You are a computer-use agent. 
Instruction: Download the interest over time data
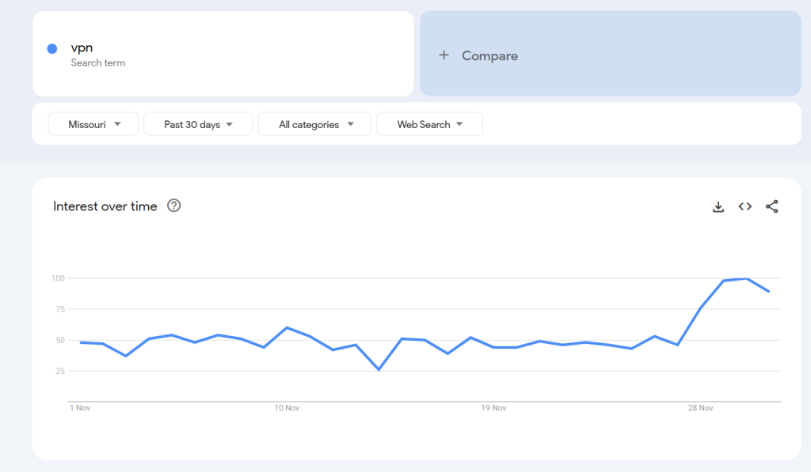click(718, 207)
